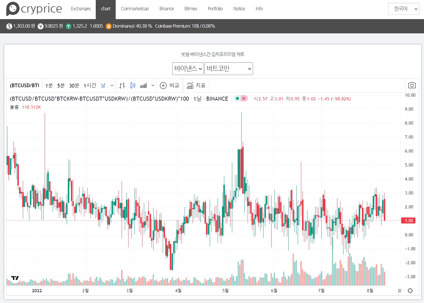Click the Tether coin icon
424x303 pixels.
(68, 26)
